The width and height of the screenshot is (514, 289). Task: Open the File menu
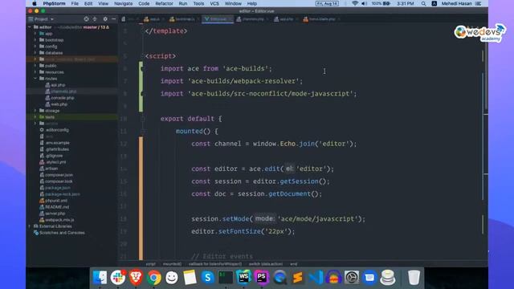[75, 3]
